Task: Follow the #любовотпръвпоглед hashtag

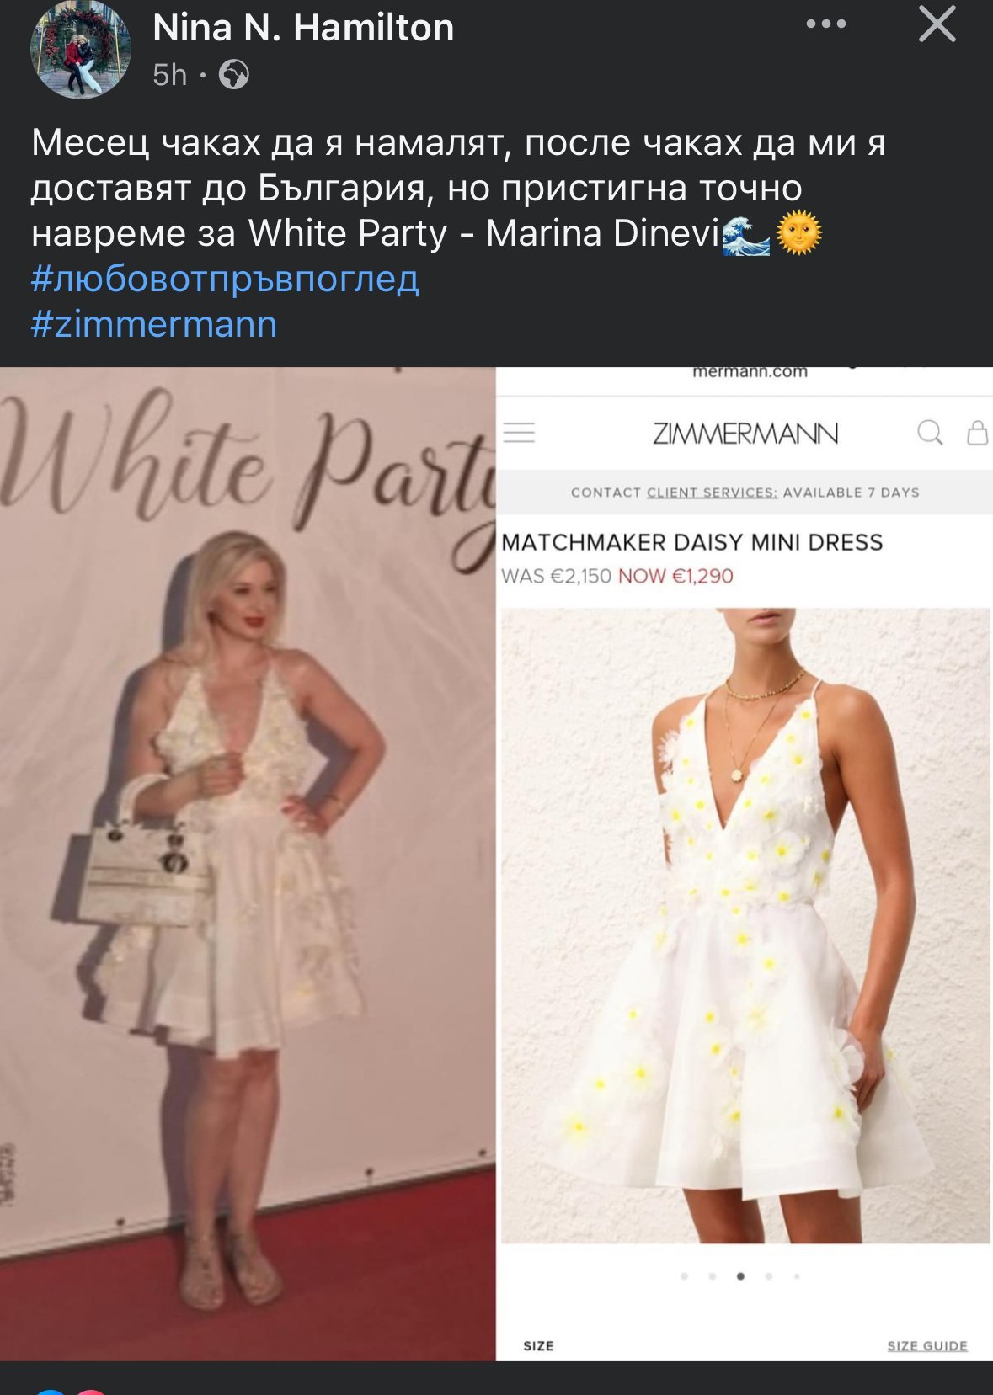Action: click(225, 279)
